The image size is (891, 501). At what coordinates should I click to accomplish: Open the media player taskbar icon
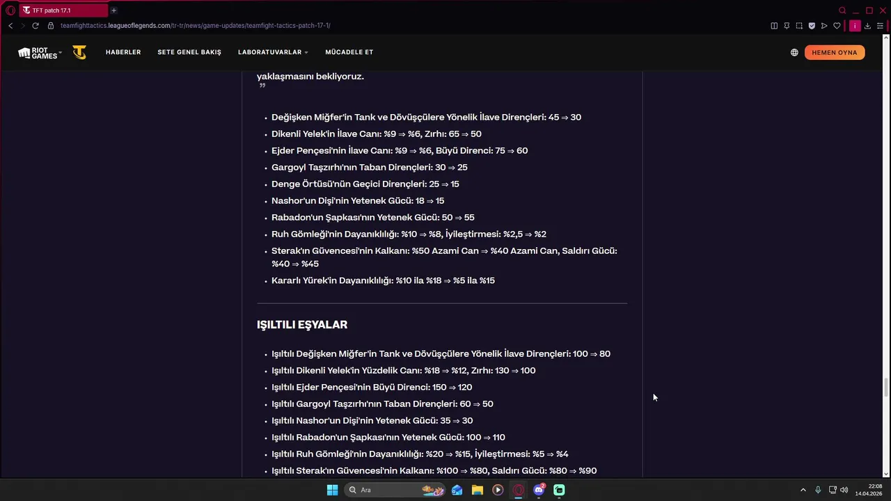[x=498, y=490]
